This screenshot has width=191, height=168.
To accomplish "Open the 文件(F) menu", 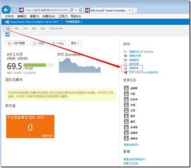I will pyautogui.click(x=10, y=16).
